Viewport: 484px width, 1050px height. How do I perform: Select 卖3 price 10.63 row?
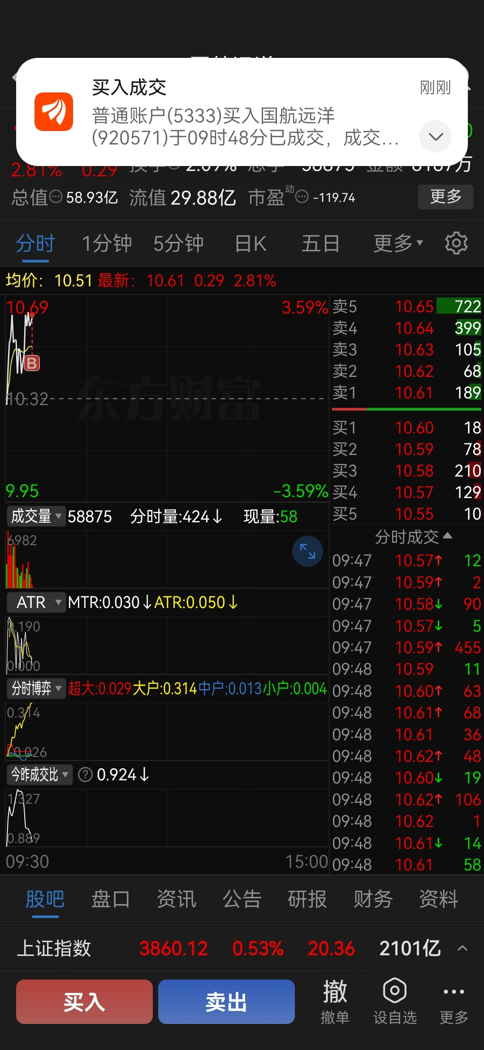[407, 350]
